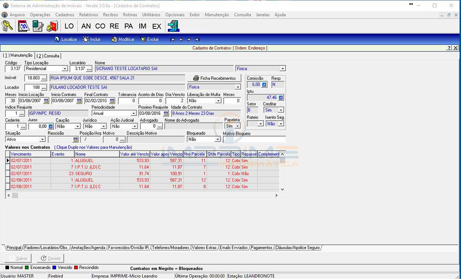
Task: Expand the Tipo Locação dropdown
Action: tap(65, 69)
